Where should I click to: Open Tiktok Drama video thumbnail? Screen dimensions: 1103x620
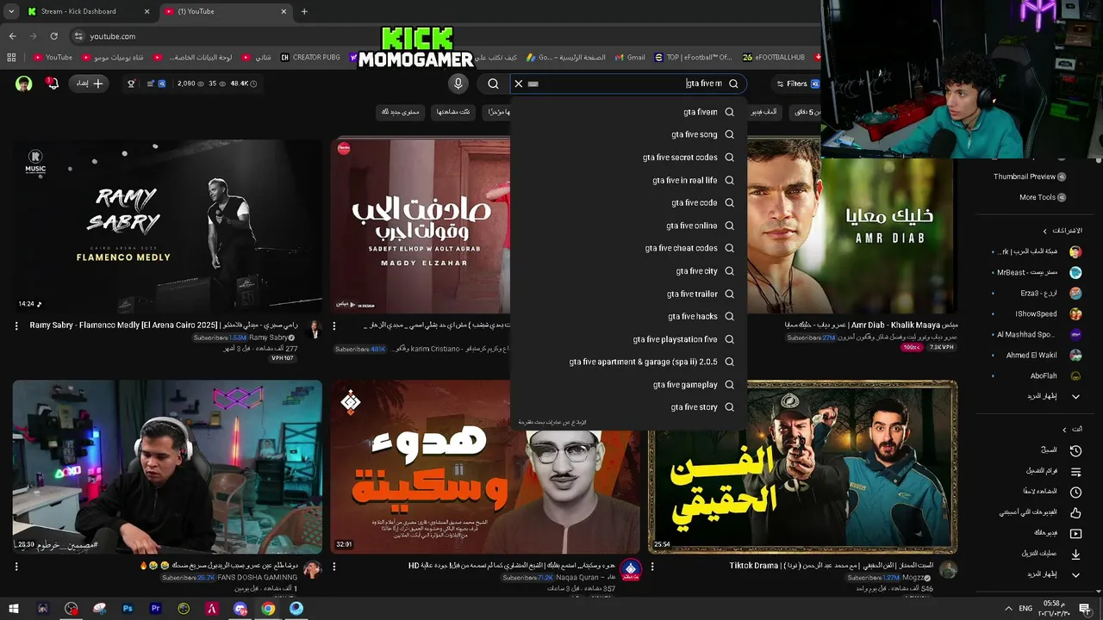click(802, 466)
